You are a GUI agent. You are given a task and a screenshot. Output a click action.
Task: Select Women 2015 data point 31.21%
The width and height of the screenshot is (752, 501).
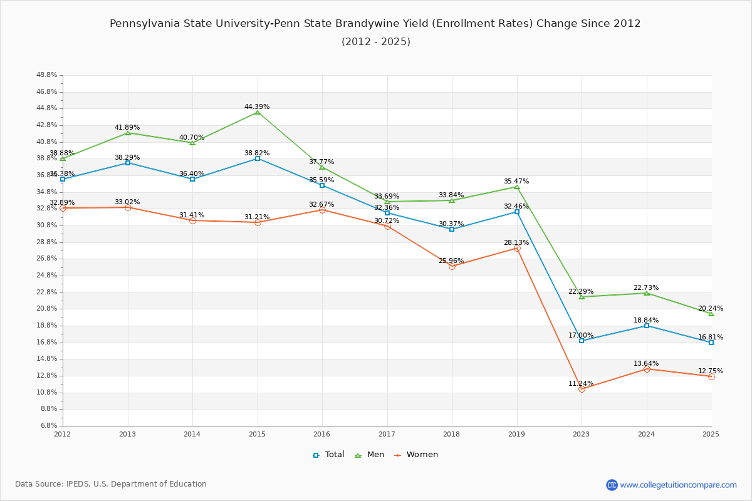[x=258, y=222]
